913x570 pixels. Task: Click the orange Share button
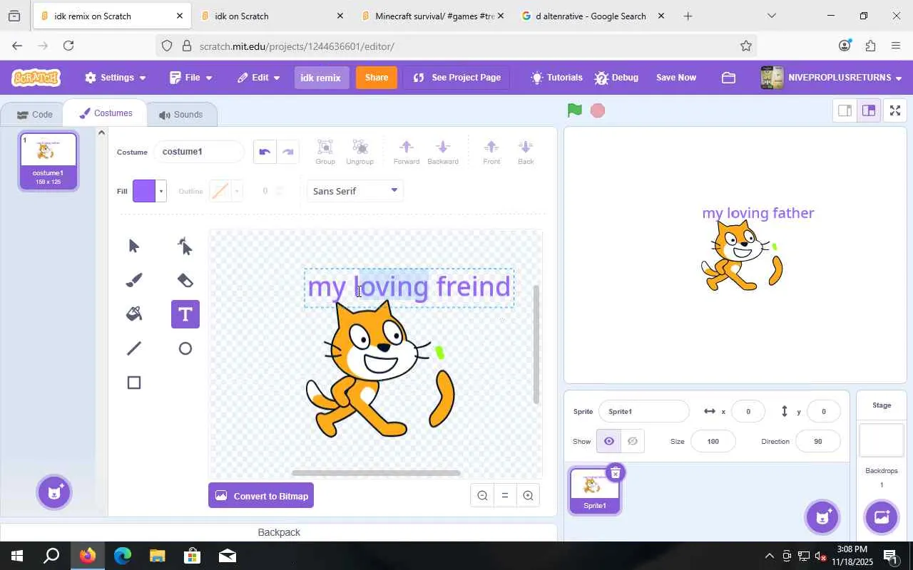coord(377,78)
